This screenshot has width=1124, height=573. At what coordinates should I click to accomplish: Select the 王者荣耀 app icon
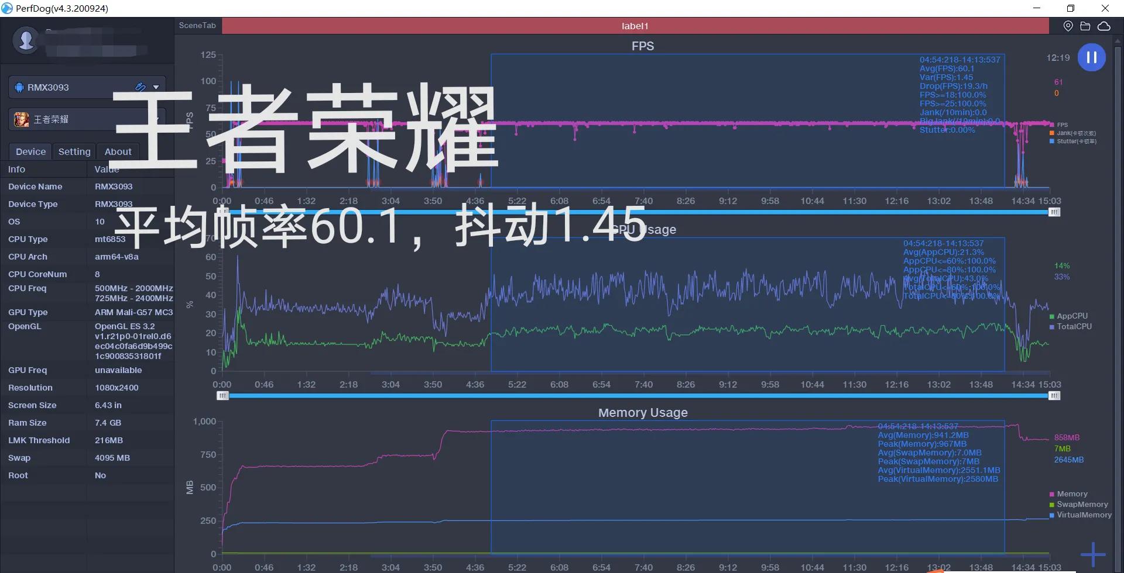20,119
